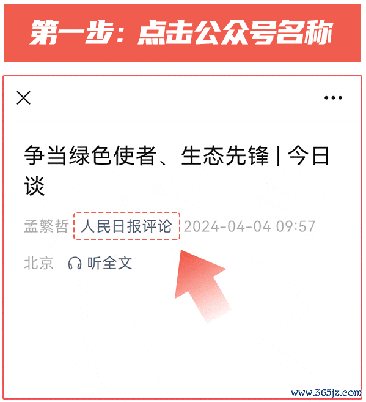Click the publish date 2024-04-04
366x402 pixels.
[x=227, y=226]
